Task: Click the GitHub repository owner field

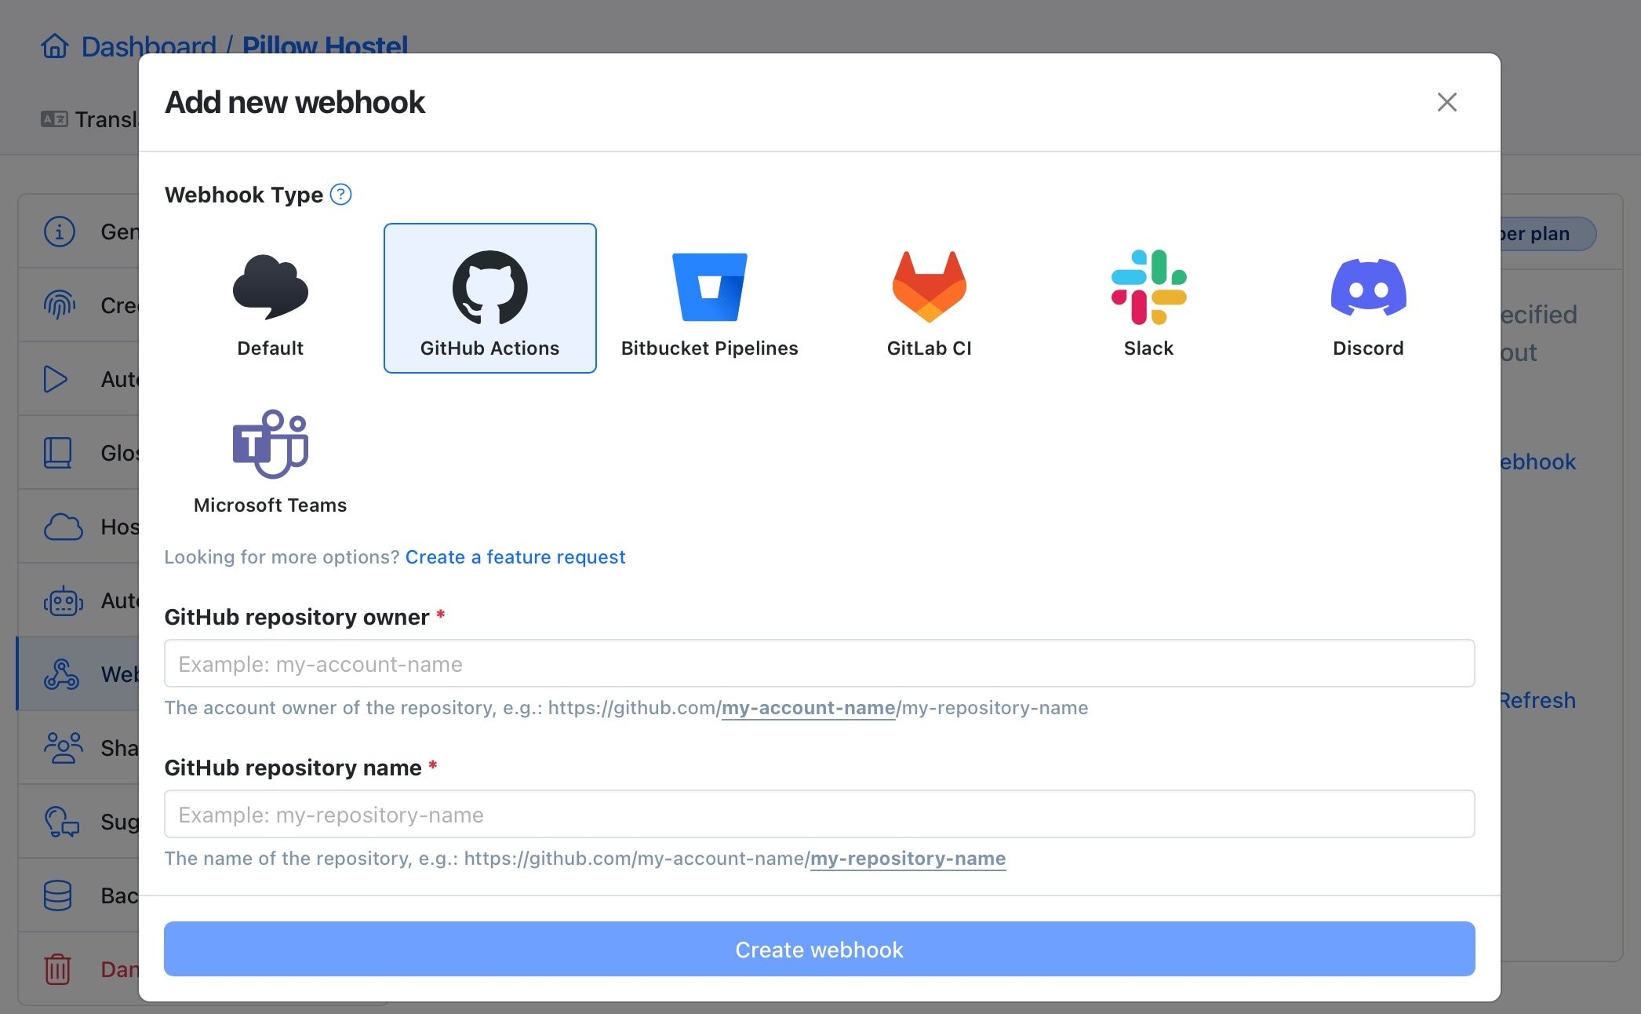Action: point(819,663)
